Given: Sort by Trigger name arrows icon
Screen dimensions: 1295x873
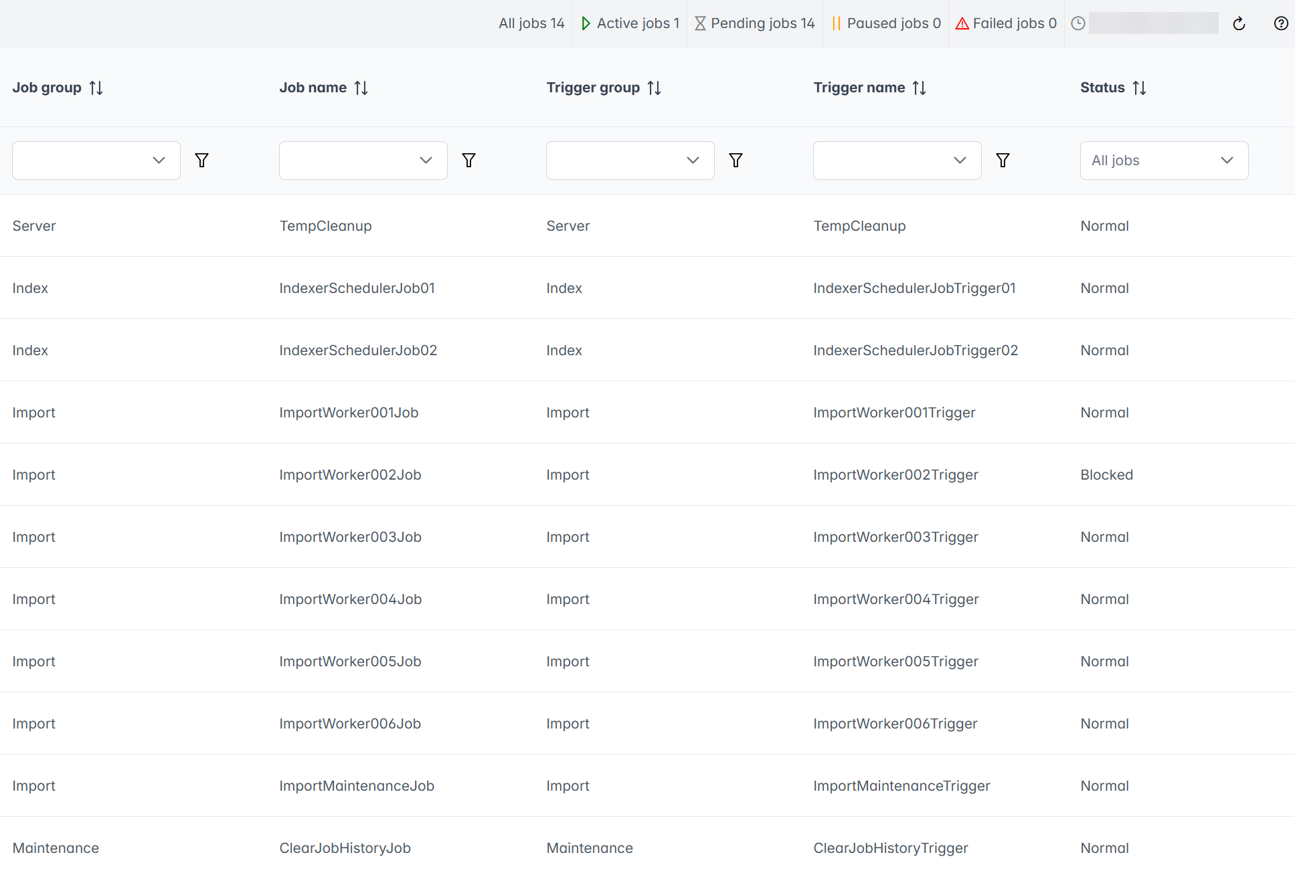Looking at the screenshot, I should (920, 88).
